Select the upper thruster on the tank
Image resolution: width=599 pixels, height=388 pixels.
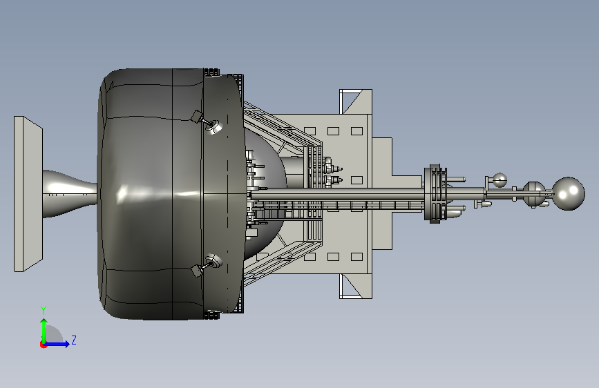[207, 122]
